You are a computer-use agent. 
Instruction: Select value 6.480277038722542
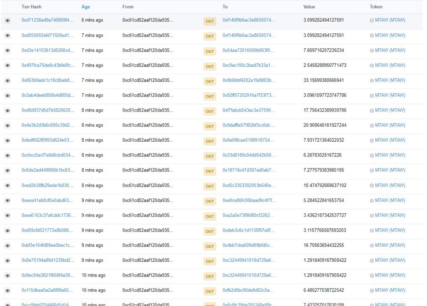click(323, 290)
